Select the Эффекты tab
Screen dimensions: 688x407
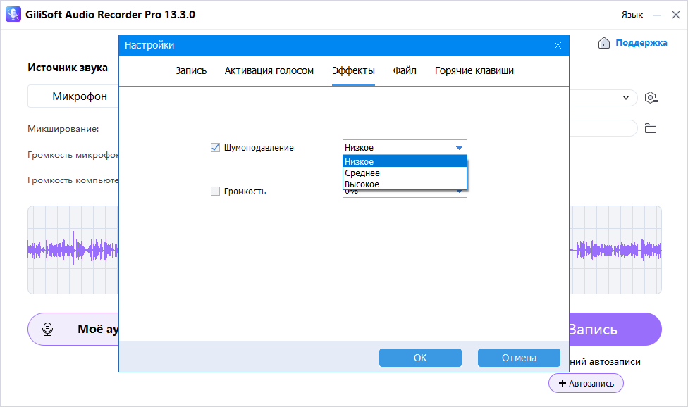(x=353, y=70)
